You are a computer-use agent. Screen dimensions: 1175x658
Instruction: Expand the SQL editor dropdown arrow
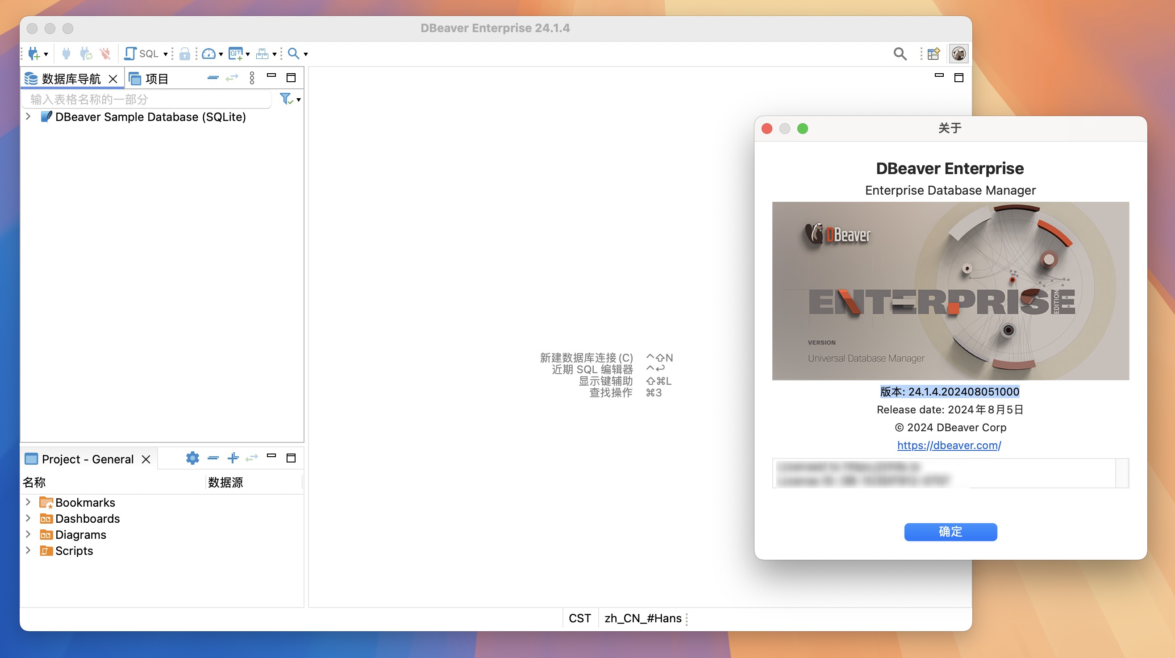click(166, 54)
